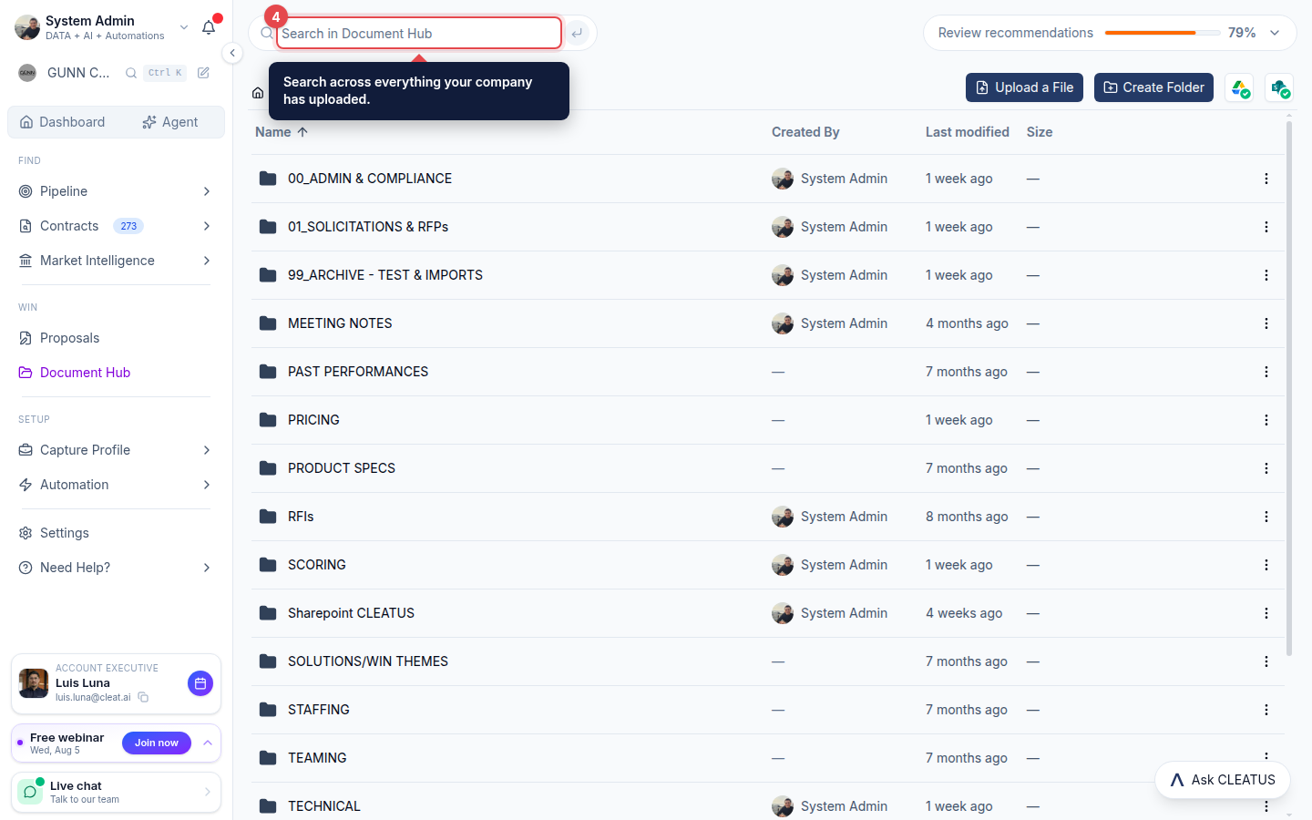Expand the Contracts submenu
The image size is (1312, 820).
(207, 226)
